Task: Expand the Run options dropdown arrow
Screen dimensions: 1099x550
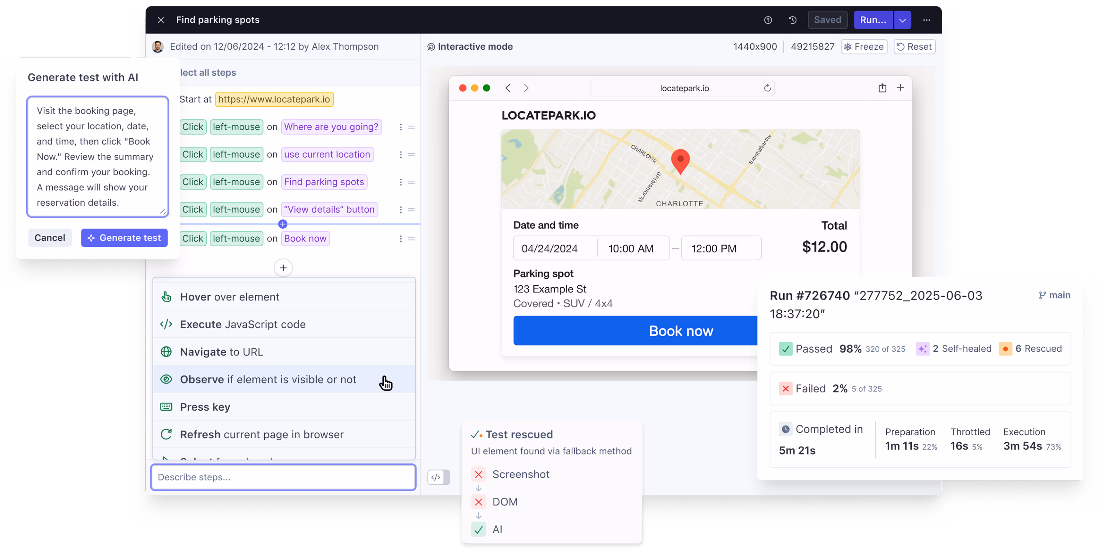Action: tap(902, 20)
